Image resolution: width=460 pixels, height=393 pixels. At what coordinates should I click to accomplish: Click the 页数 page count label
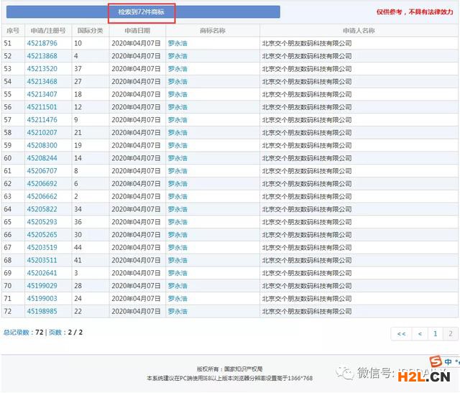(55, 333)
